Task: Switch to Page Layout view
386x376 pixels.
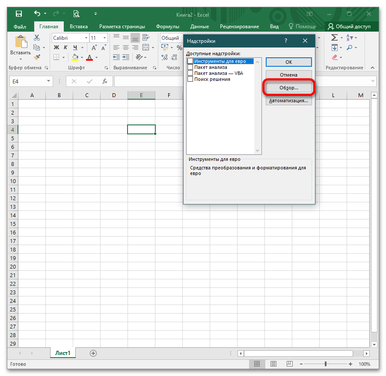Action: [273, 364]
